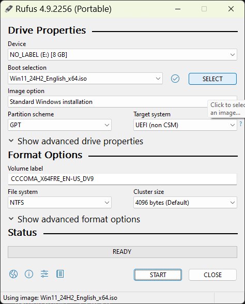Click the START button
Screen dimensions: 245x304
pos(158,275)
